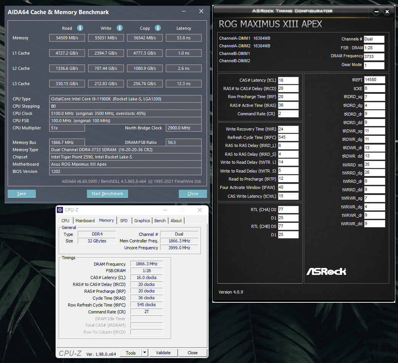Minimize the AIDA64 benchmark window
Viewport: 398px width, 363px height.
184,11
